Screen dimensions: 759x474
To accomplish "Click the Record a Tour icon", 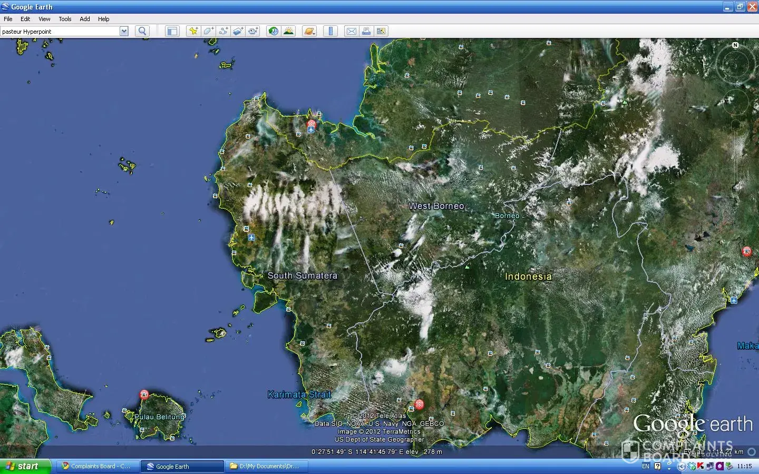I will click(x=253, y=31).
